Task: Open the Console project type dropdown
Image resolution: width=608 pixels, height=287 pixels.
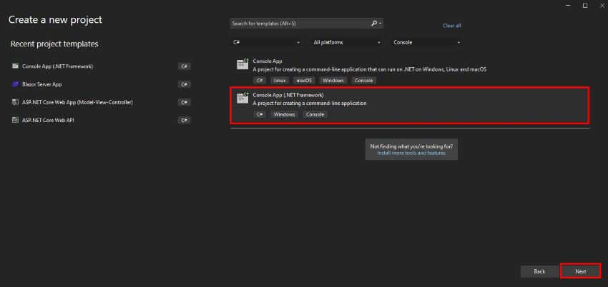Action: 426,43
